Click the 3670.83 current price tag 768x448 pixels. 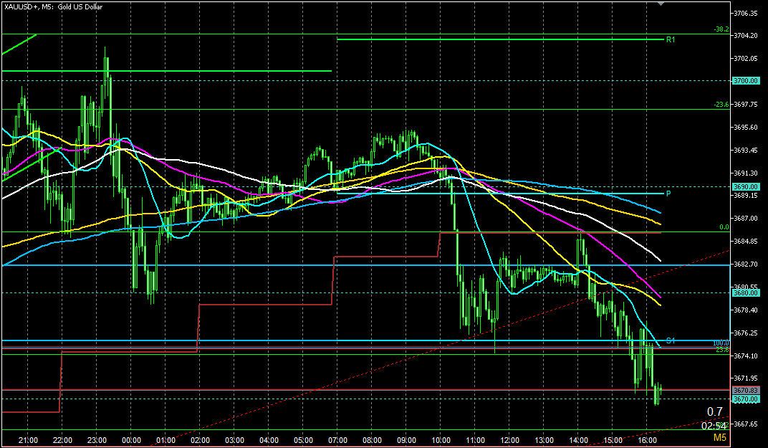coord(746,390)
